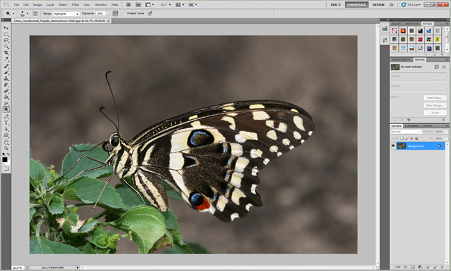451x271 pixels.
Task: Add a pixel mask in Masks panel
Action: [436, 67]
